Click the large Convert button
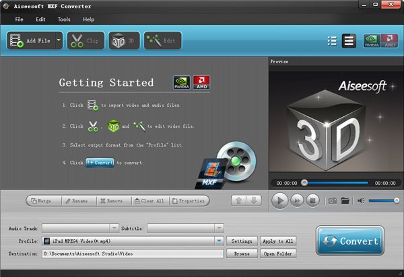The height and width of the screenshot is (277, 404). pos(350,241)
